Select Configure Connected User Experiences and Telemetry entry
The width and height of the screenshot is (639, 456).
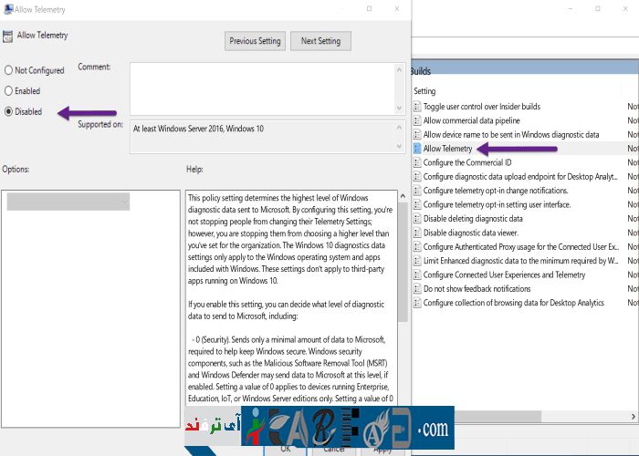[x=504, y=275]
